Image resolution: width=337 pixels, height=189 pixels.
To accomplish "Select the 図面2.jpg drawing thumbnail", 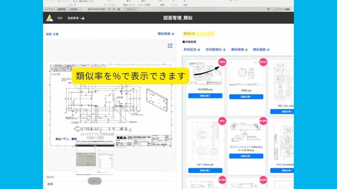I will 246,74.
